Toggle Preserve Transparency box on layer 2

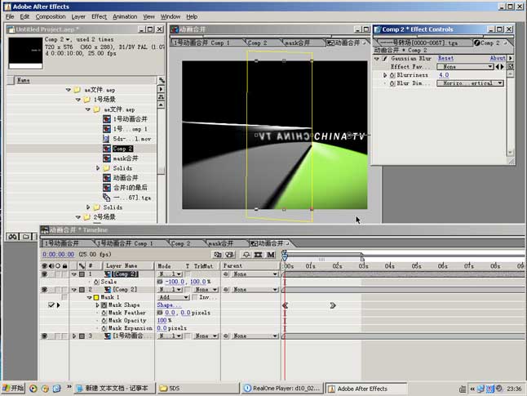pyautogui.click(x=188, y=290)
